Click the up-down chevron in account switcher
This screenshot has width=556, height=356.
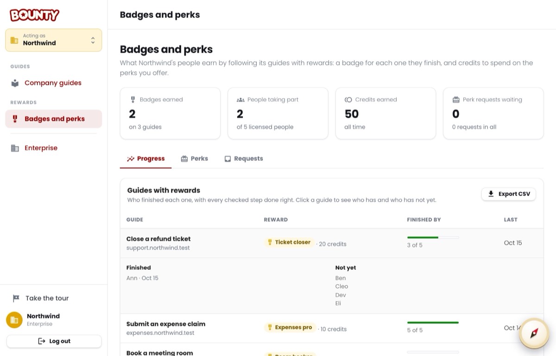point(93,40)
